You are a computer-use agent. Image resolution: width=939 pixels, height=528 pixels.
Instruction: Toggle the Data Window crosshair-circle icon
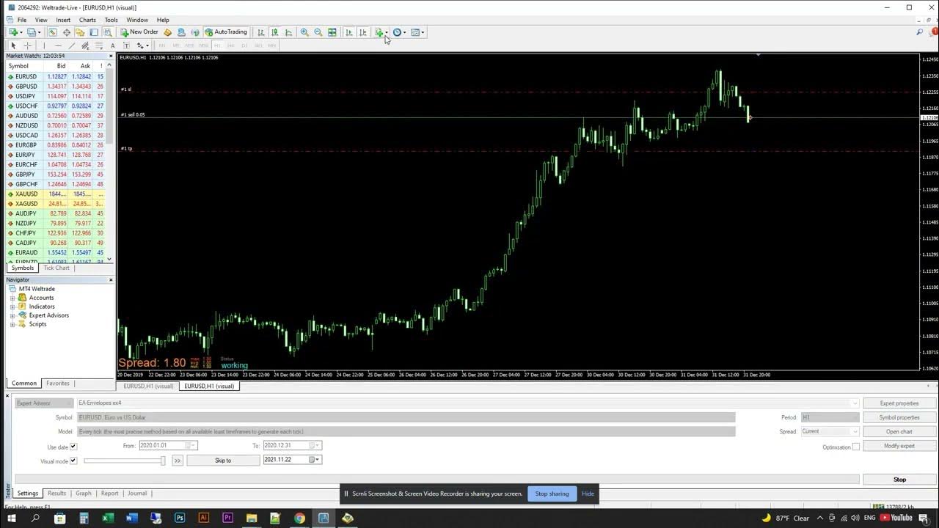[x=67, y=32]
